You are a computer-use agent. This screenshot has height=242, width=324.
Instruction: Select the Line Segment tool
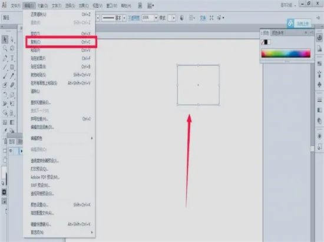(5, 67)
